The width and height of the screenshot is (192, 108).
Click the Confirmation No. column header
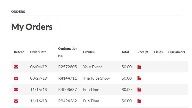point(68,52)
